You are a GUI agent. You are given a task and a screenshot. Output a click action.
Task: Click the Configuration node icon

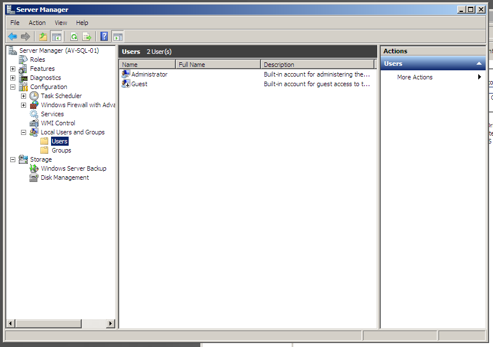coord(23,87)
